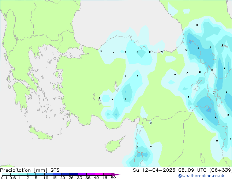Click the map value "4" in southeastern Turkey
The height and width of the screenshot is (179, 232).
click(x=216, y=117)
